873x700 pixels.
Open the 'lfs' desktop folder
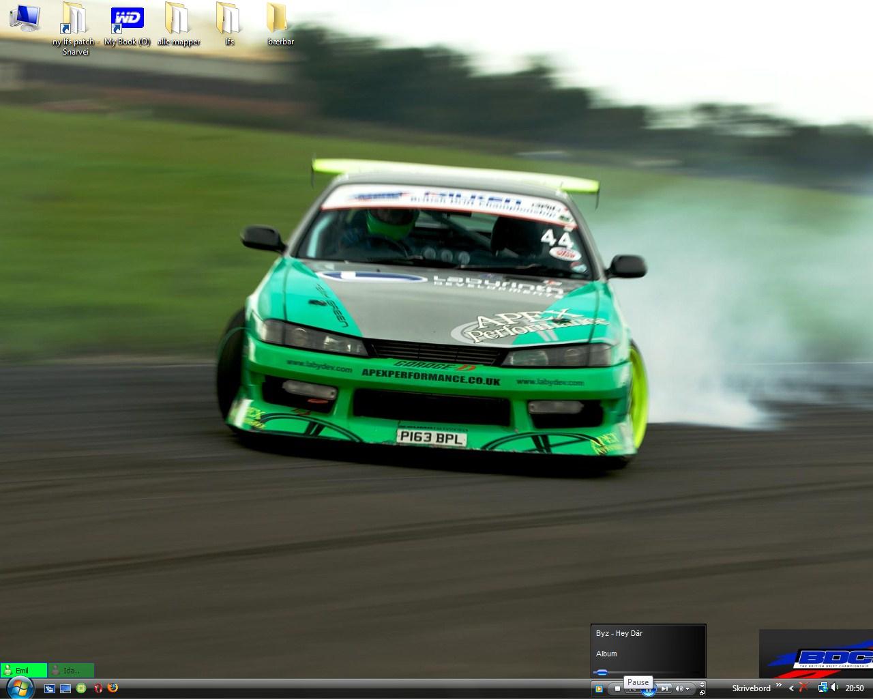[229, 25]
